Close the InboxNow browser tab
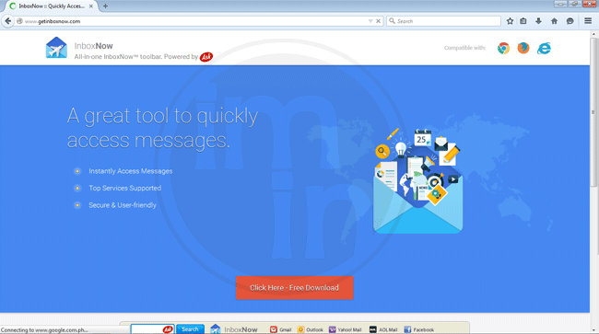Image resolution: width=599 pixels, height=334 pixels. [91, 6]
